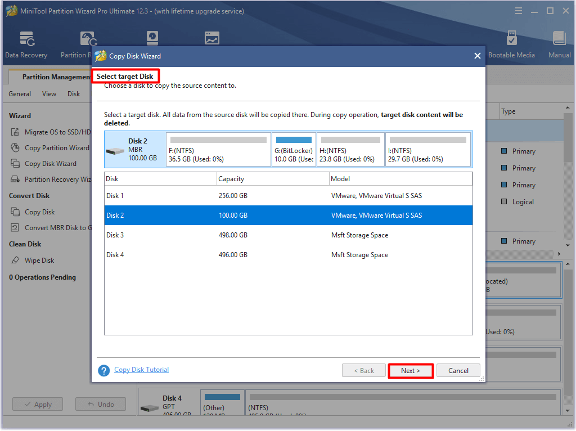Click the Disk 4 drive icon in disk map
Viewport: 576px width, 431px height.
click(x=150, y=408)
